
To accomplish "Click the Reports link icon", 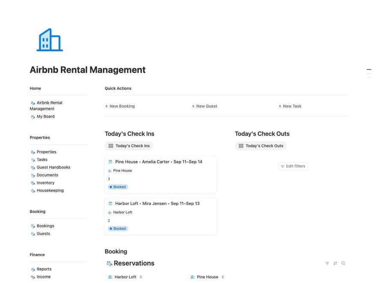I will (33, 269).
